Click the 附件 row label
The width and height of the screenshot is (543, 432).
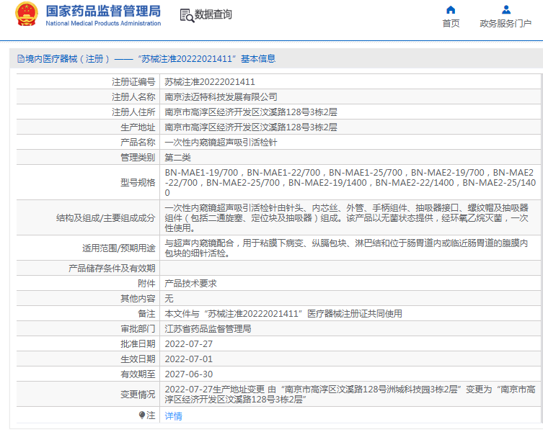(x=146, y=283)
